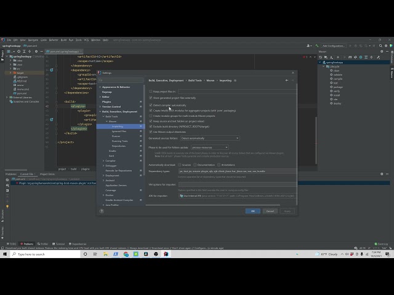
Task: Click the yellow lightbulb quick-fix icon in Problems panel
Action: pos(7,206)
